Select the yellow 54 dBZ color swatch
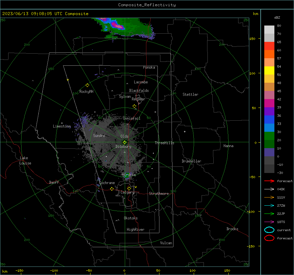The image size is (294, 275). [269, 71]
